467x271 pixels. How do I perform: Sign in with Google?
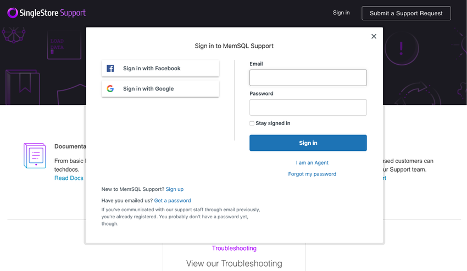tap(160, 89)
